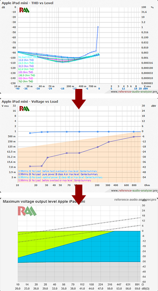Click the RAA logo in THD chart

coord(24,10)
